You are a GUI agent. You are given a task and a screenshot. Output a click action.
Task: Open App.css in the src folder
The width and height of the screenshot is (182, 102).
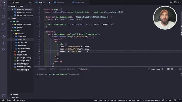tap(22, 37)
